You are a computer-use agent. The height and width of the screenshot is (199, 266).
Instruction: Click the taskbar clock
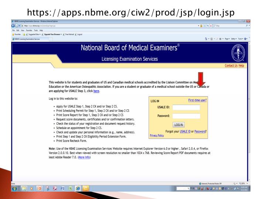pyautogui.click(x=244, y=189)
